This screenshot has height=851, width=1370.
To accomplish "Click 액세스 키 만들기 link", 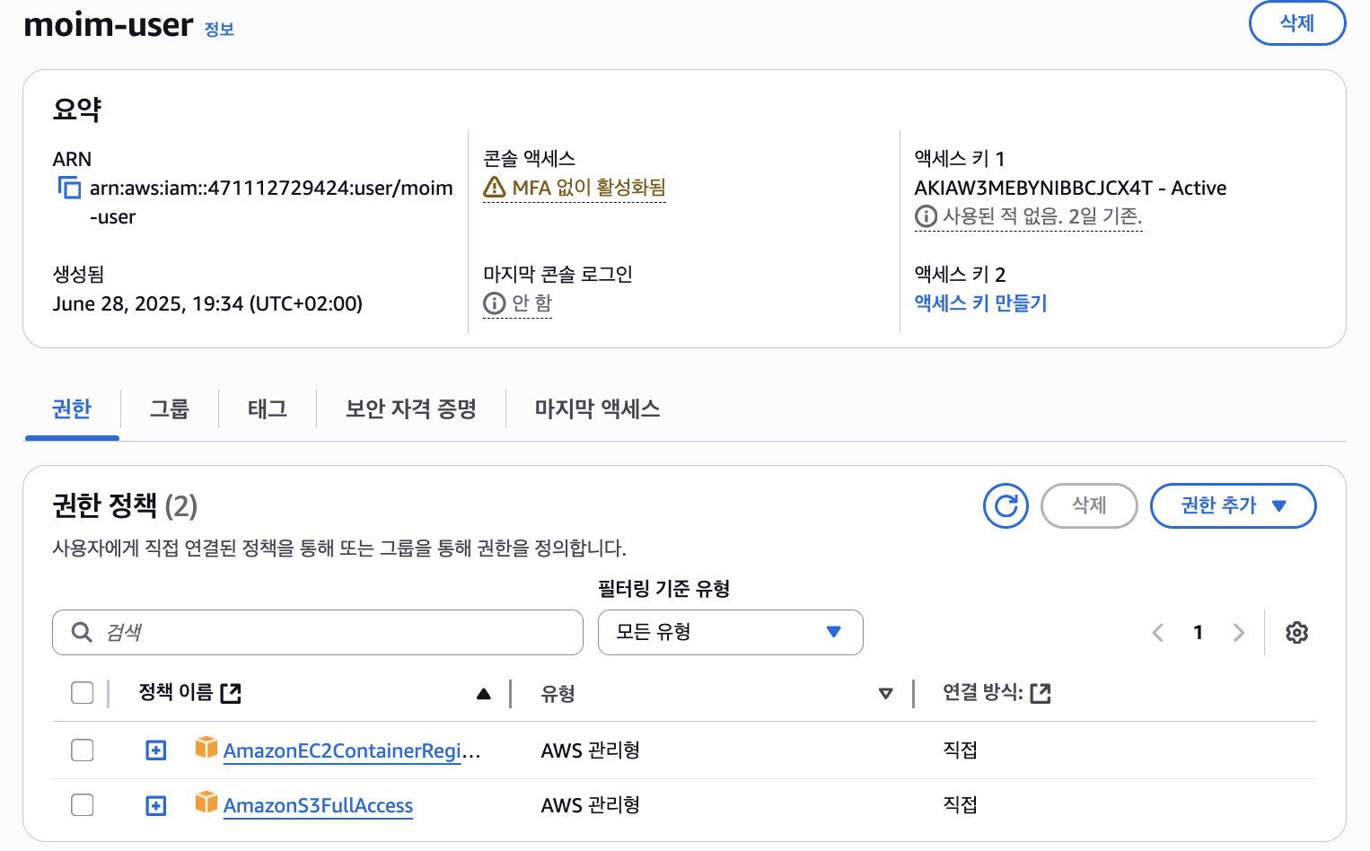I will (981, 303).
